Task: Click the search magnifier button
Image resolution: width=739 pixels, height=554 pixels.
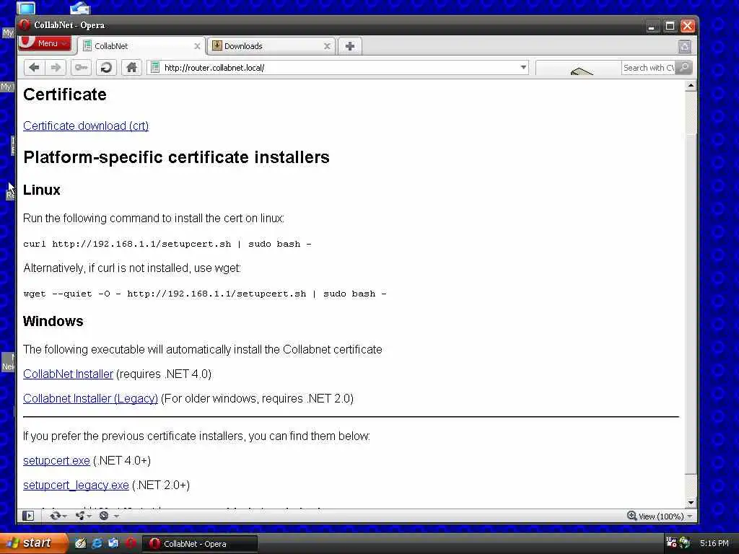Action: pyautogui.click(x=684, y=68)
